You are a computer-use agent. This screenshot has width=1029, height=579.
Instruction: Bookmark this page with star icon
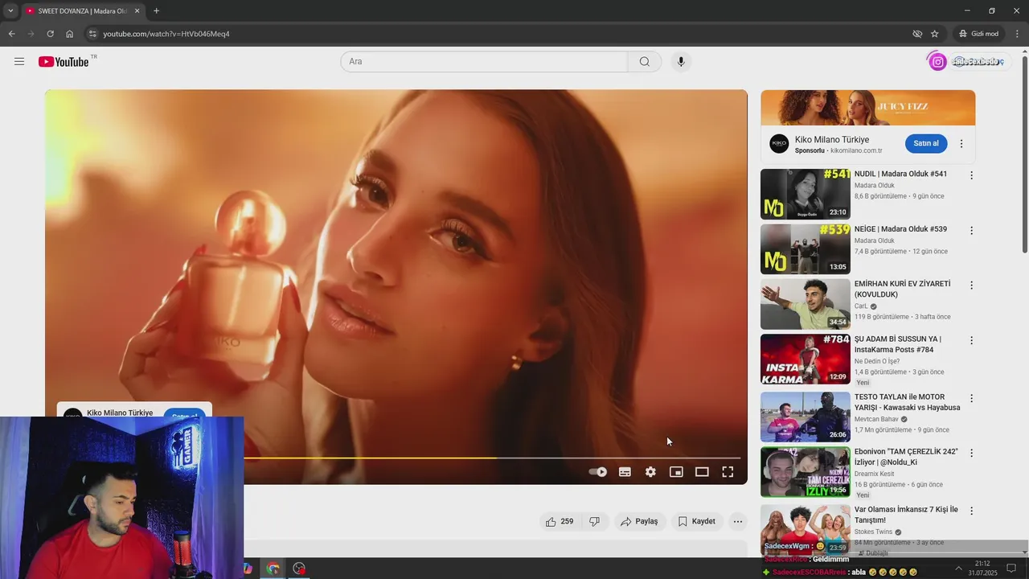935,34
